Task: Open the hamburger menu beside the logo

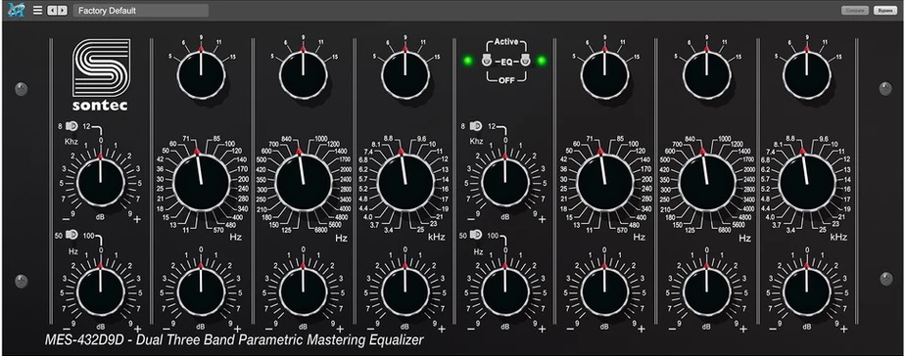Action: [x=37, y=11]
